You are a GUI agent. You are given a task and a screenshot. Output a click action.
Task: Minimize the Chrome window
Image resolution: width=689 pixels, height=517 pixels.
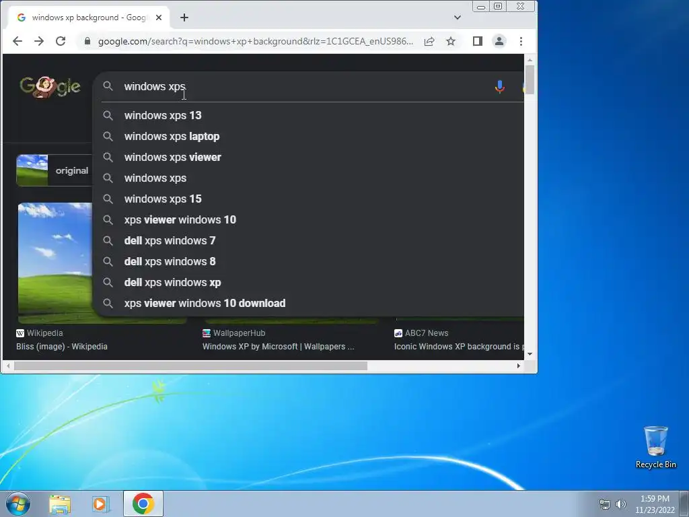tap(481, 6)
